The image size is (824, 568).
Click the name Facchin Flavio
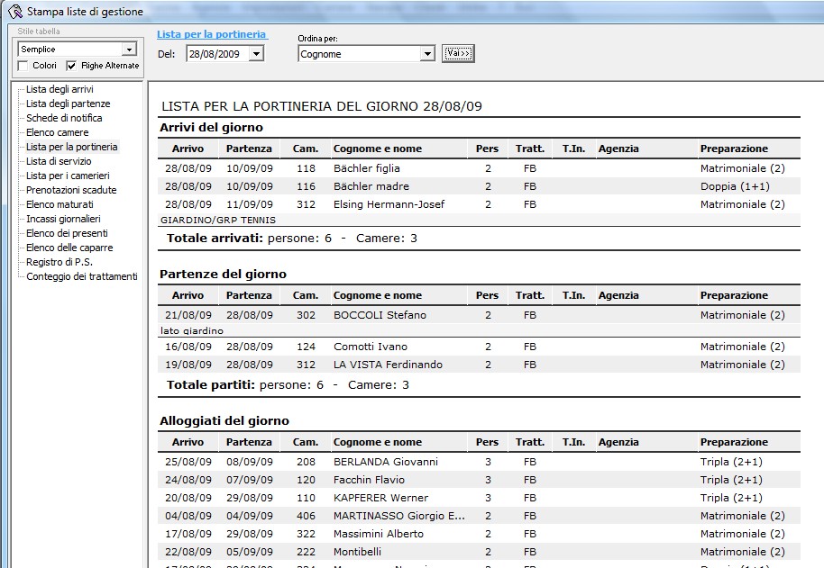click(x=369, y=480)
